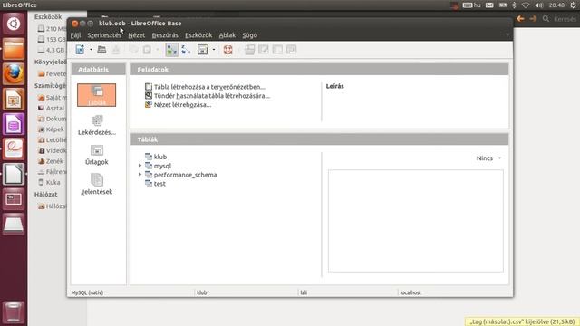
Task: Click file manager search icon
Action: click(x=546, y=18)
